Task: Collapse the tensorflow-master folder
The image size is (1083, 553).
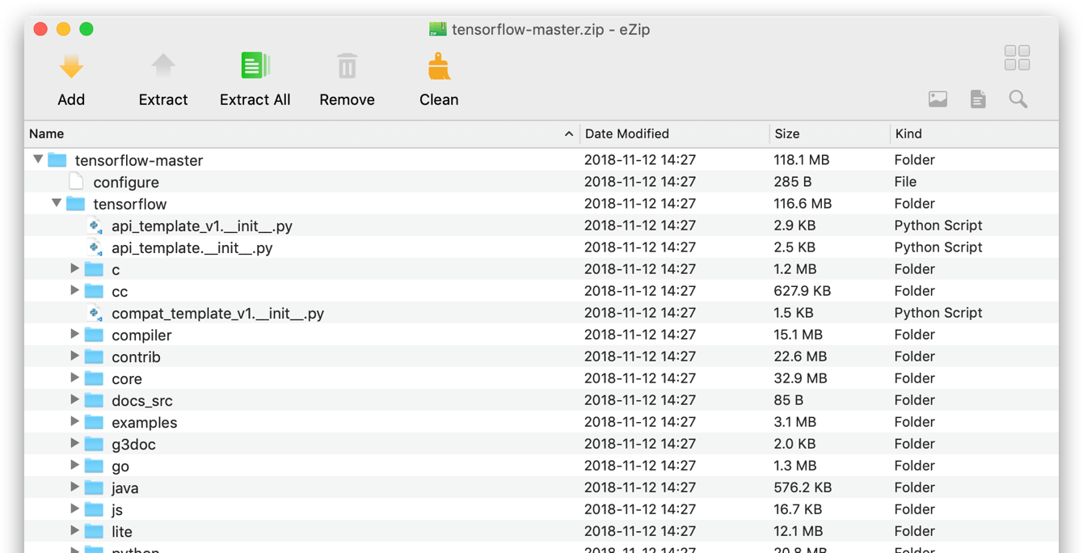Action: (37, 159)
